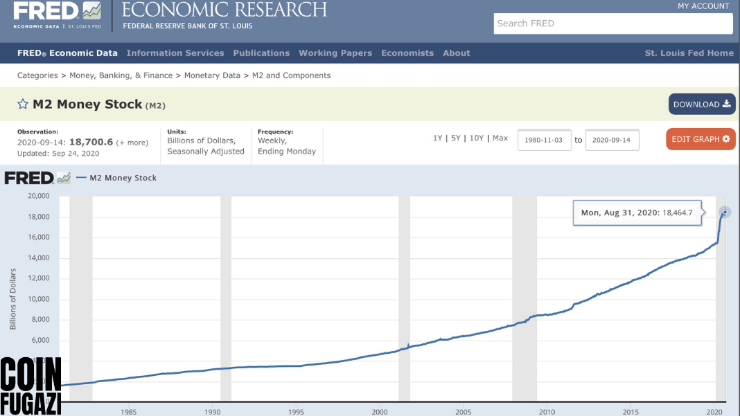Focus the Search FRED field
The image size is (740, 416).
click(x=613, y=24)
